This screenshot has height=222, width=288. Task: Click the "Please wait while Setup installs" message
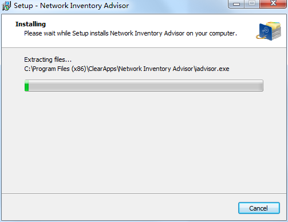pyautogui.click(x=66, y=33)
